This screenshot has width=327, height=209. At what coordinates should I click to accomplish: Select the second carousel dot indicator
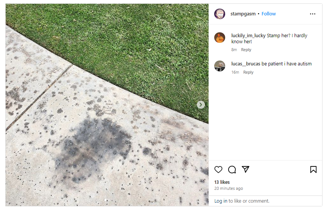(107, 200)
